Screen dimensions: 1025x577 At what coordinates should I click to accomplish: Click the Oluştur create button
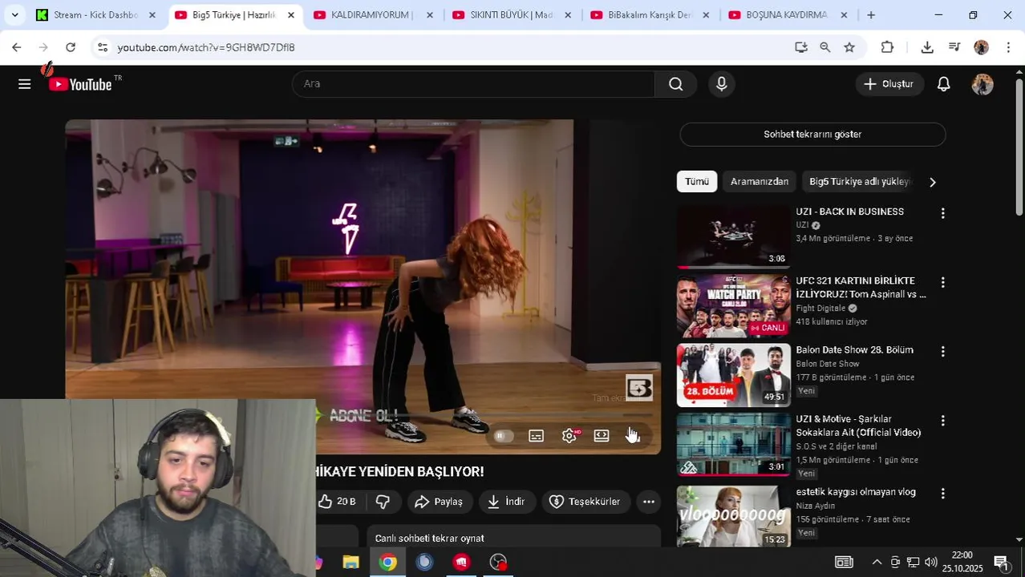tap(889, 84)
